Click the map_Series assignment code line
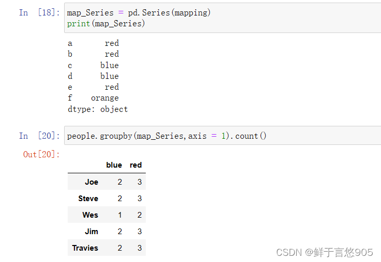 [x=139, y=12]
